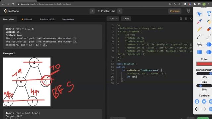The height and width of the screenshot is (119, 212).
Task: Click the 'Example 2:' heading
Action: (9, 53)
